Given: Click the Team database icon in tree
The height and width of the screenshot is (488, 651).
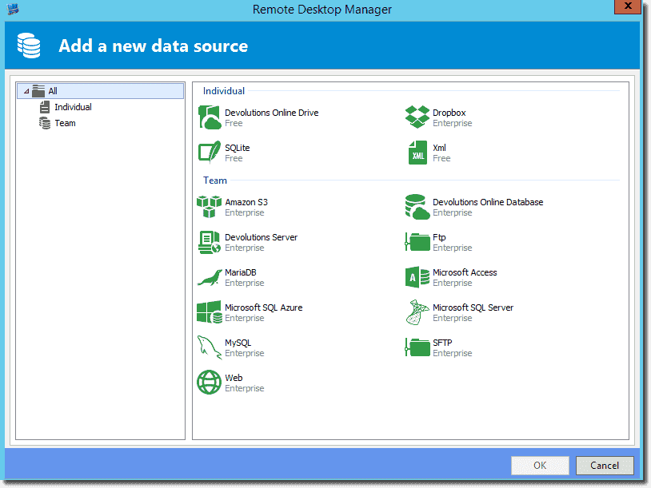Looking at the screenshot, I should click(45, 123).
